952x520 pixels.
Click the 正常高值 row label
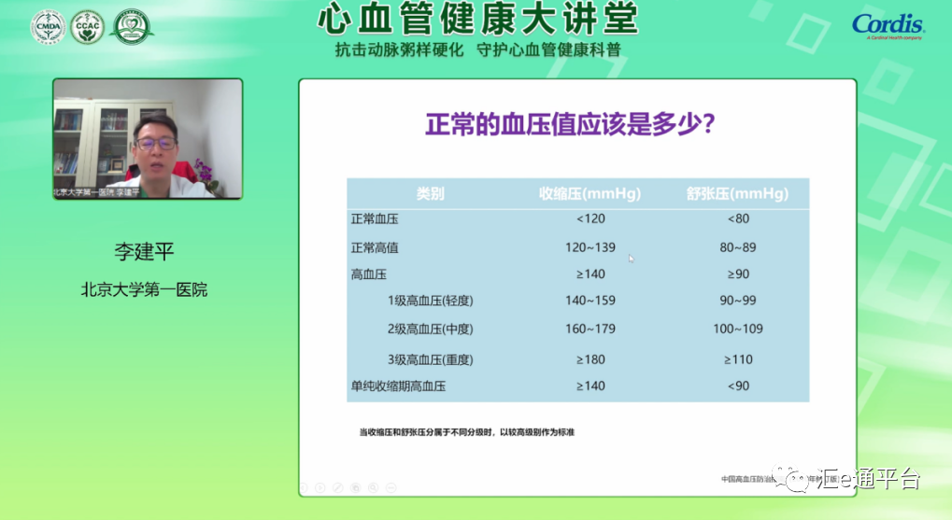coord(375,247)
